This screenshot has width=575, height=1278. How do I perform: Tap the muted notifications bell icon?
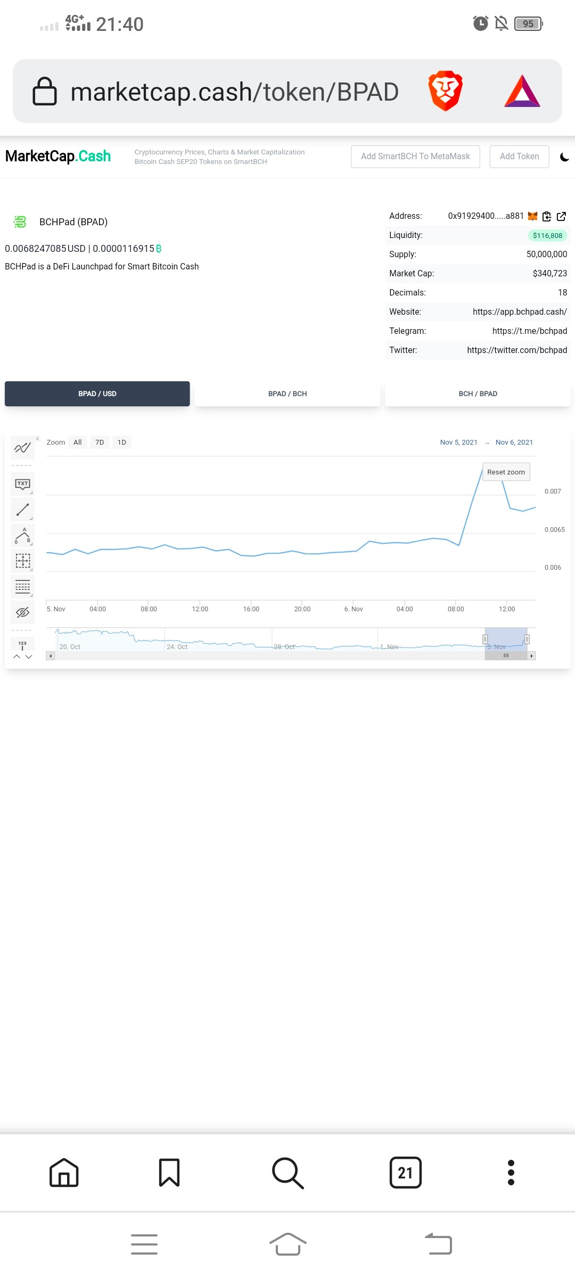(502, 23)
